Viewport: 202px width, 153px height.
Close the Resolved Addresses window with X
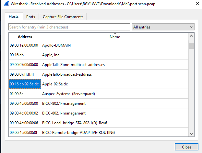click(197, 4)
